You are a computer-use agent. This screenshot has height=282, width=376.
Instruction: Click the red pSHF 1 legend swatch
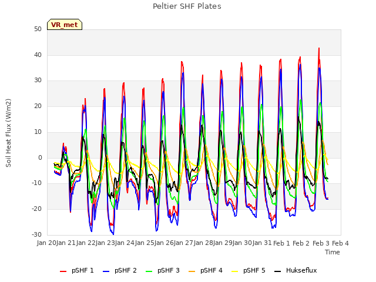[63, 271]
